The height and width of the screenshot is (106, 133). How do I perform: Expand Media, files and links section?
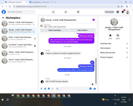point(114,53)
